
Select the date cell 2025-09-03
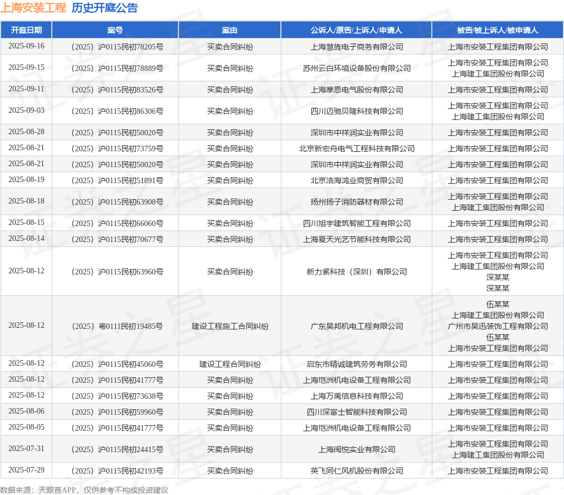tap(26, 111)
